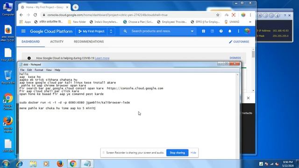
Task: Open the My First Project selector dropdown
Action: 95,31
